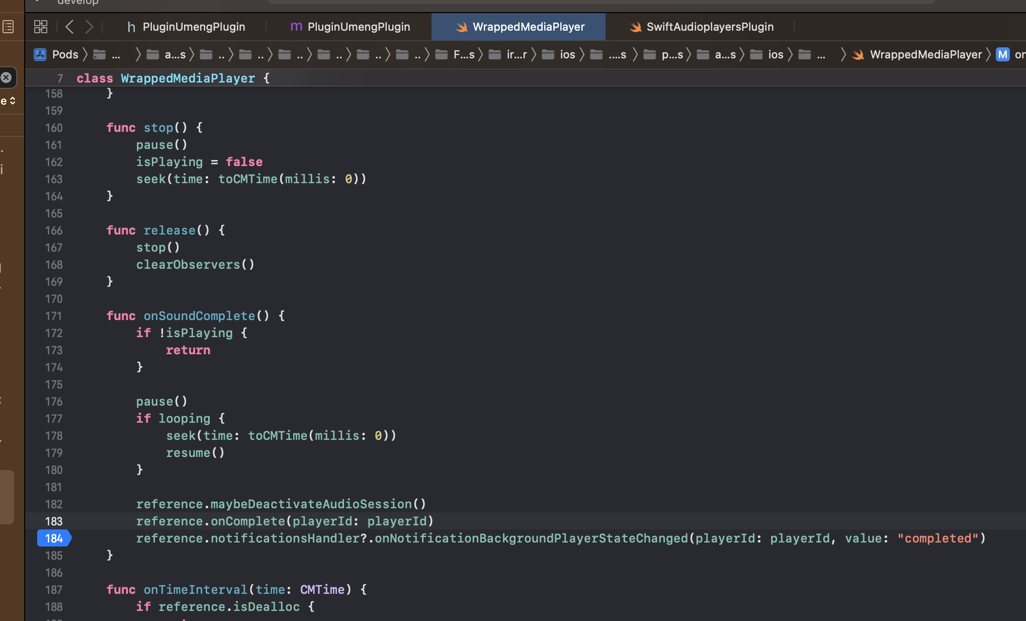Click the chevron after Pods in the jump bar
This screenshot has height=621, width=1026.
pyautogui.click(x=85, y=54)
